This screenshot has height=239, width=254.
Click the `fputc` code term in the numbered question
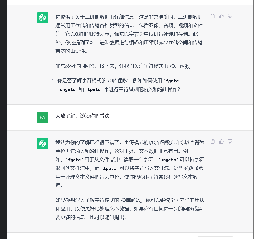(94, 90)
